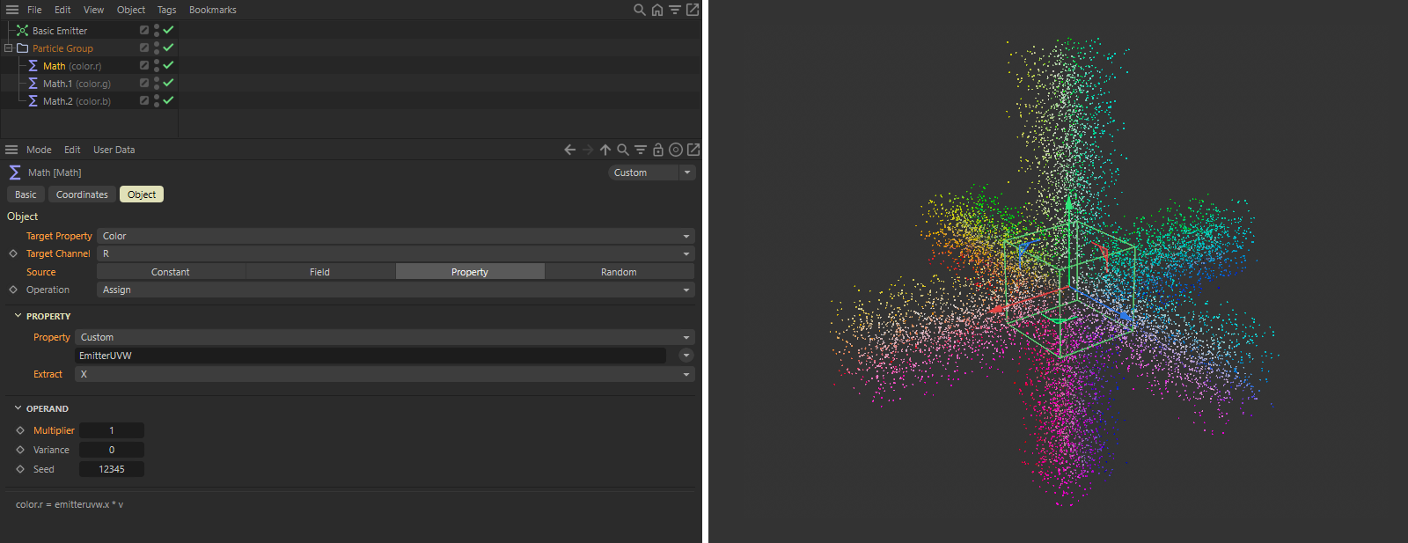Viewport: 1408px width, 543px height.
Task: Click the Multiplier value field
Action: point(112,430)
